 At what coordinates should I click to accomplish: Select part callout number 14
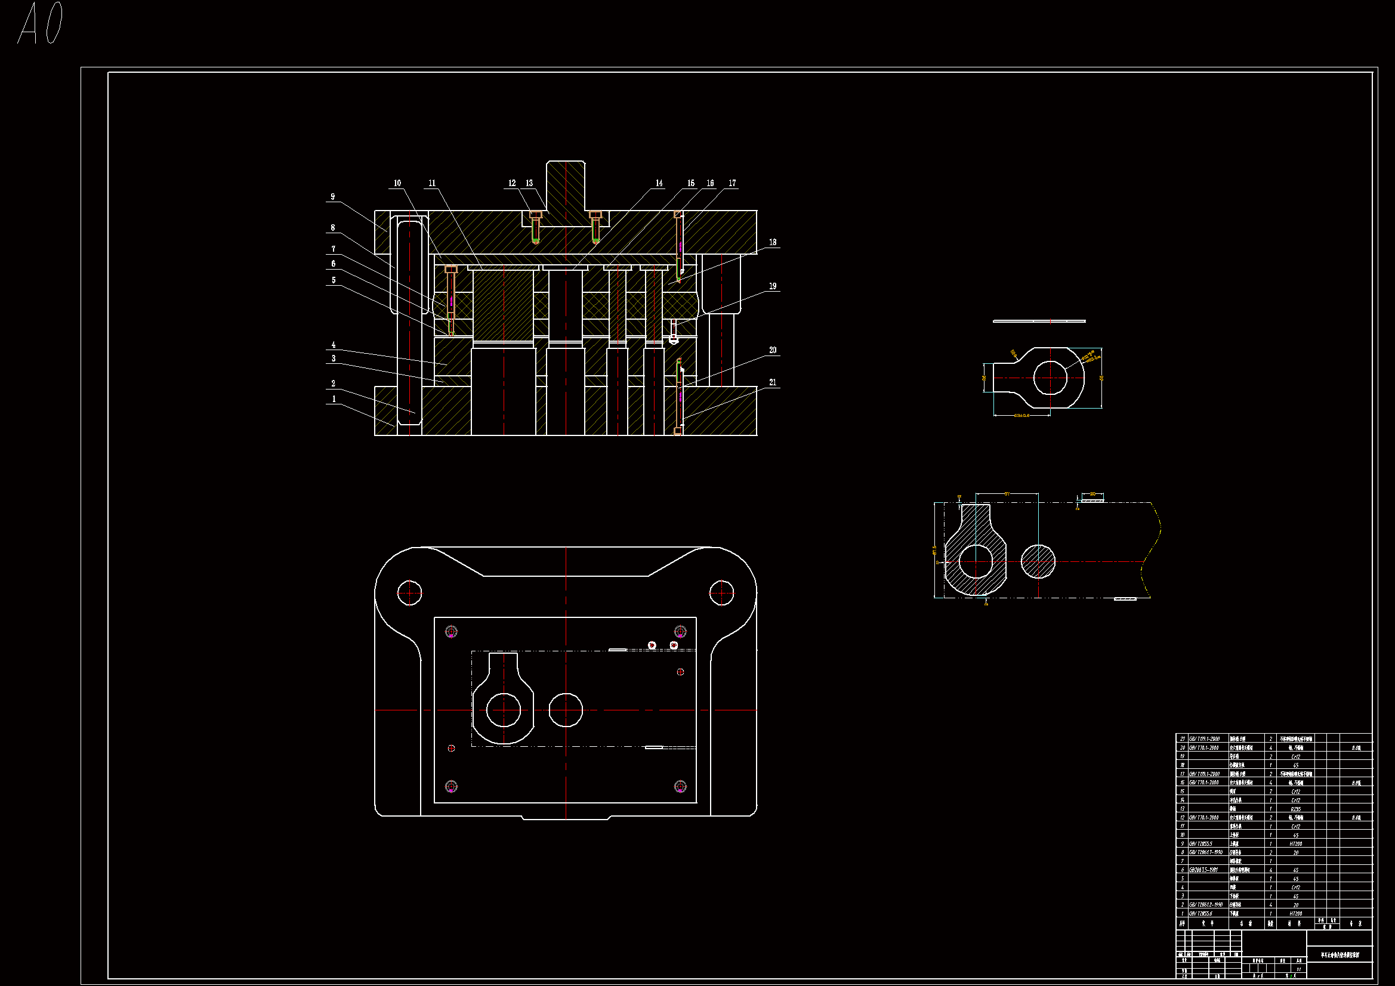pos(659,183)
